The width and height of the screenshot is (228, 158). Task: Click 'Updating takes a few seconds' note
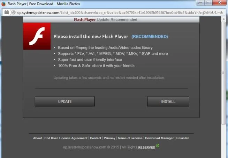point(109,78)
